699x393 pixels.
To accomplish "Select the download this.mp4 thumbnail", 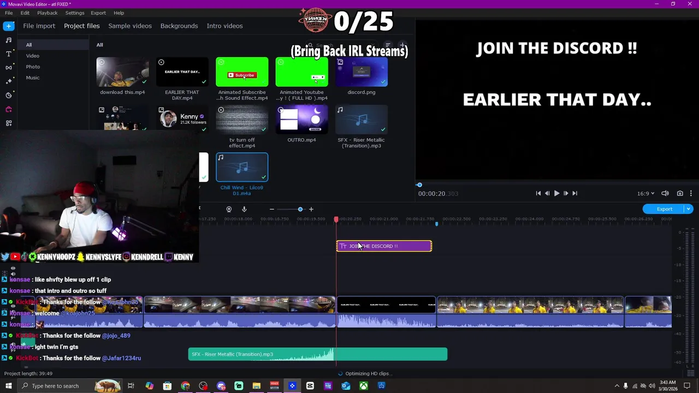I will pos(122,72).
